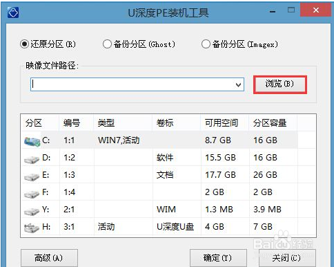Screen dimensions: 334x267
Task: Click the U深度 app icon in title bar
Action: coord(13,12)
